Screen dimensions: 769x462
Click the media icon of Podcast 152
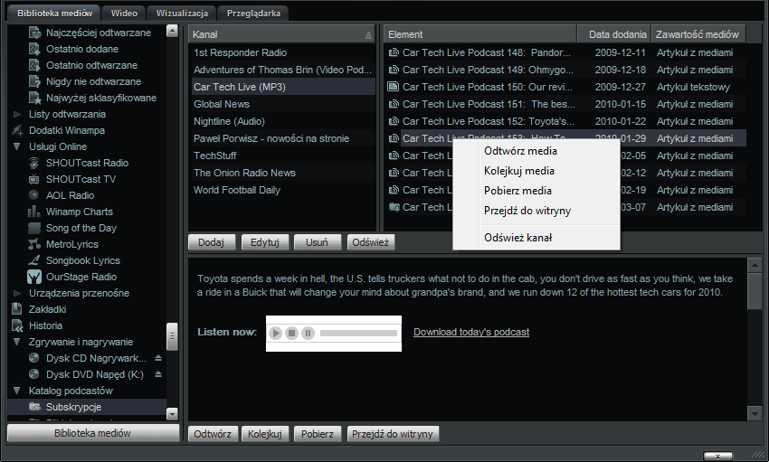(x=394, y=121)
